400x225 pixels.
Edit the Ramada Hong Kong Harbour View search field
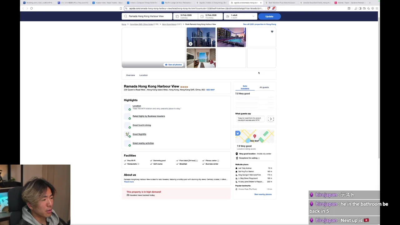147,16
